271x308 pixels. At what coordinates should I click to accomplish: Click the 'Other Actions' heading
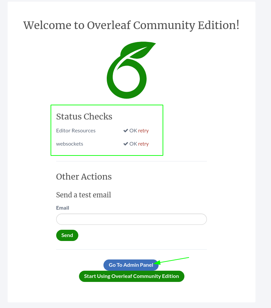(x=84, y=177)
